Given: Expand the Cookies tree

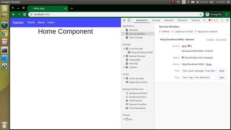Looking at the screenshot, I should tap(124, 67).
